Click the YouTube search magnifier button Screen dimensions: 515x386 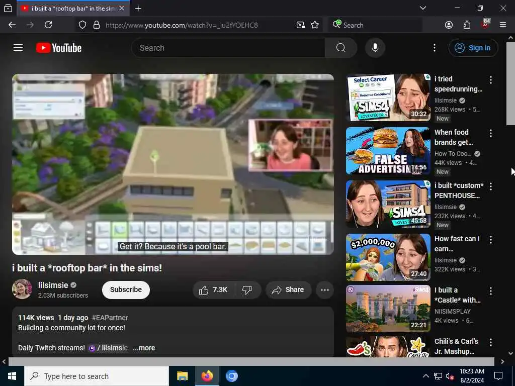(341, 48)
